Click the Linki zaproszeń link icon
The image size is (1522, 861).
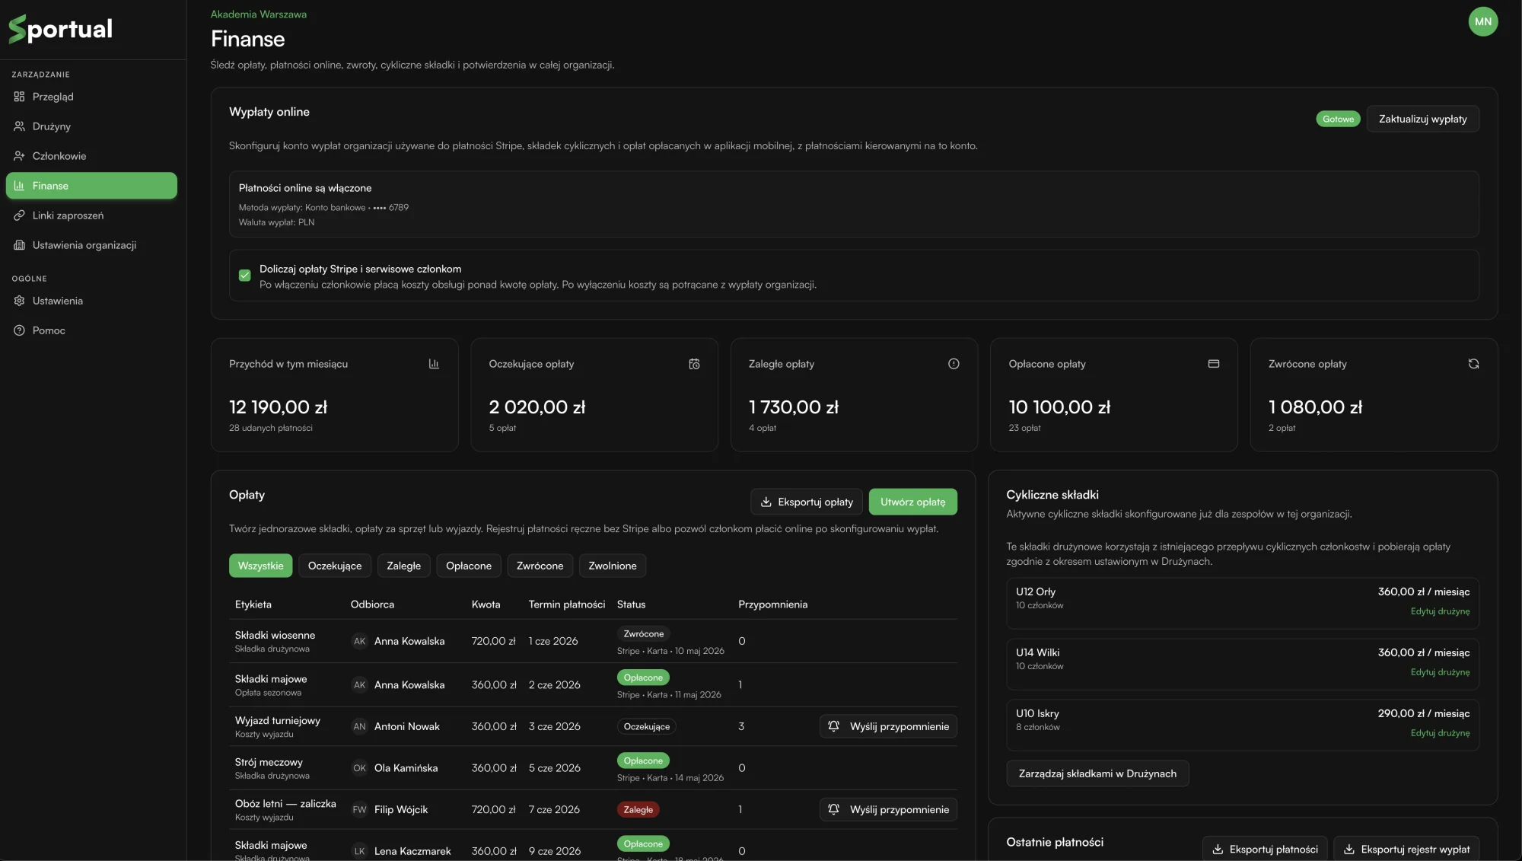coord(19,215)
